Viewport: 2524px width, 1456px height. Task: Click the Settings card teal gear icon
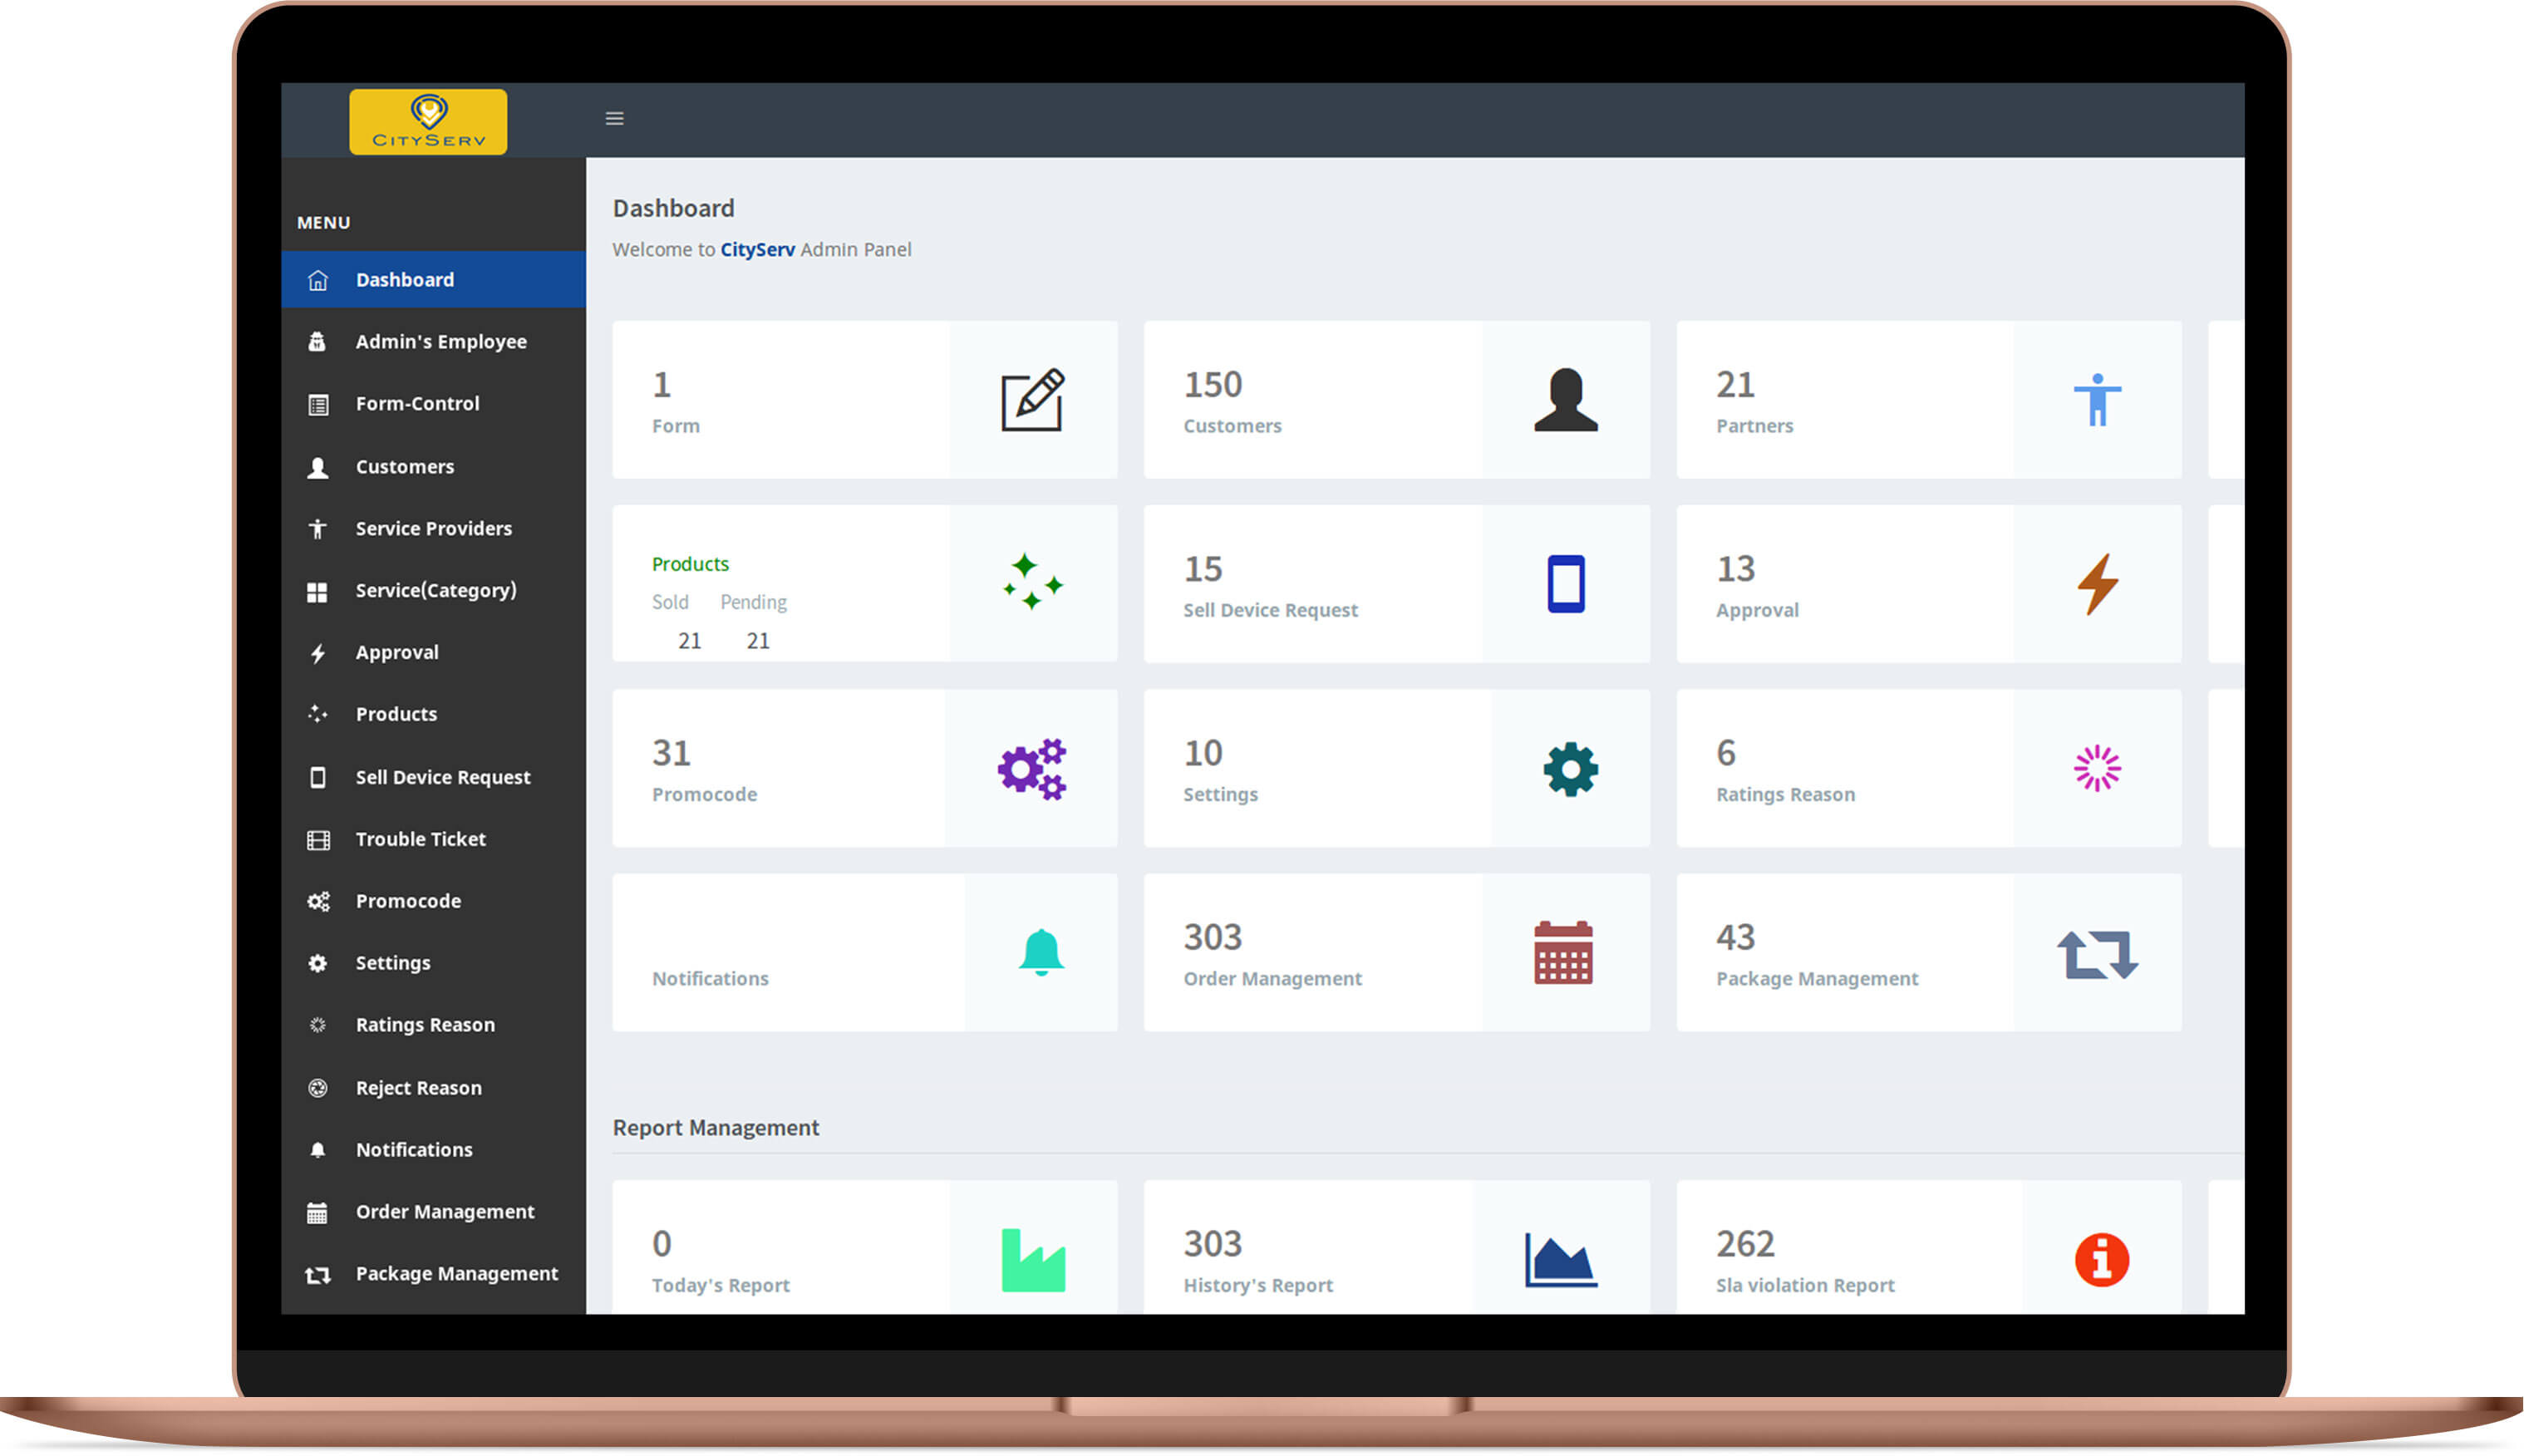(x=1570, y=769)
